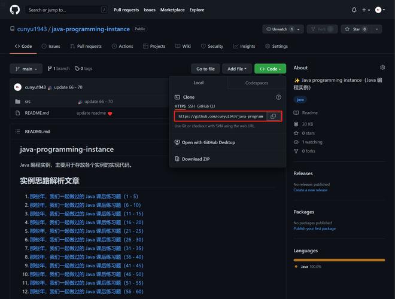This screenshot has width=395, height=299.
Task: Open the Add file dropdown
Action: point(237,69)
